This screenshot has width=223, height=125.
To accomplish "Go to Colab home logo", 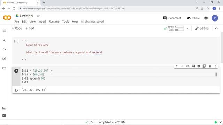I will (x=7, y=18).
